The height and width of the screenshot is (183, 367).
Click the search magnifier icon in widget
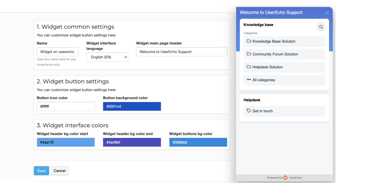pyautogui.click(x=321, y=27)
